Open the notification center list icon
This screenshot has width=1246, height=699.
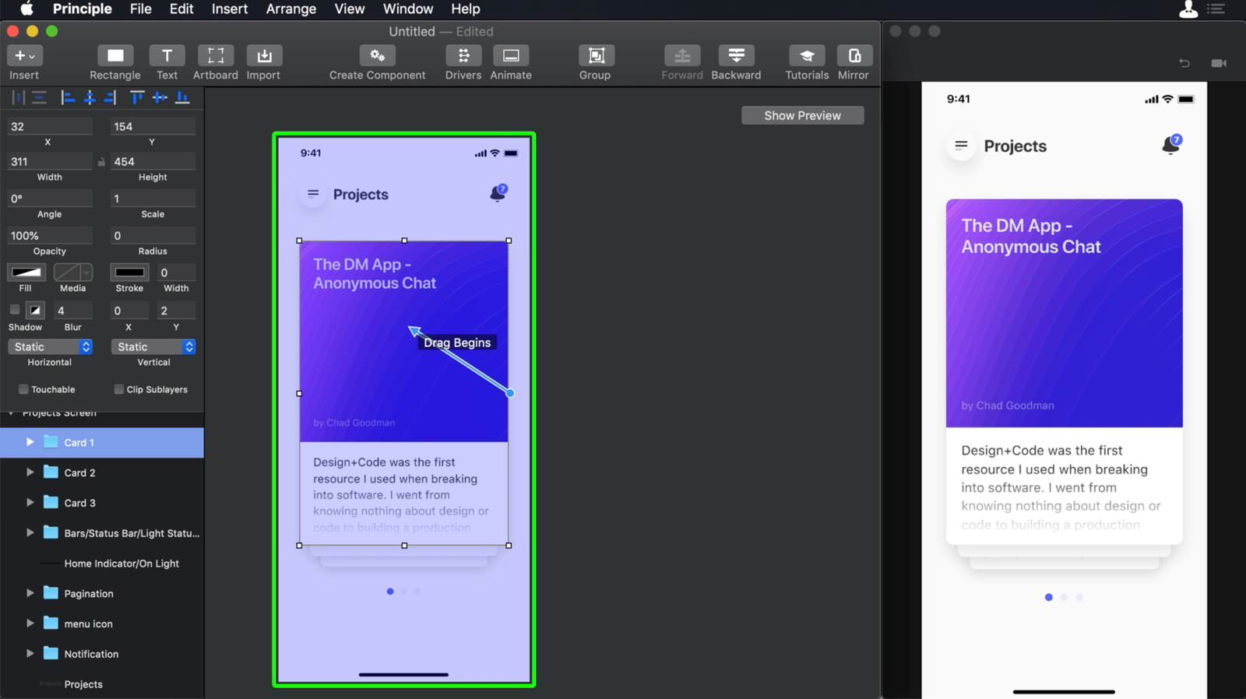(1216, 9)
